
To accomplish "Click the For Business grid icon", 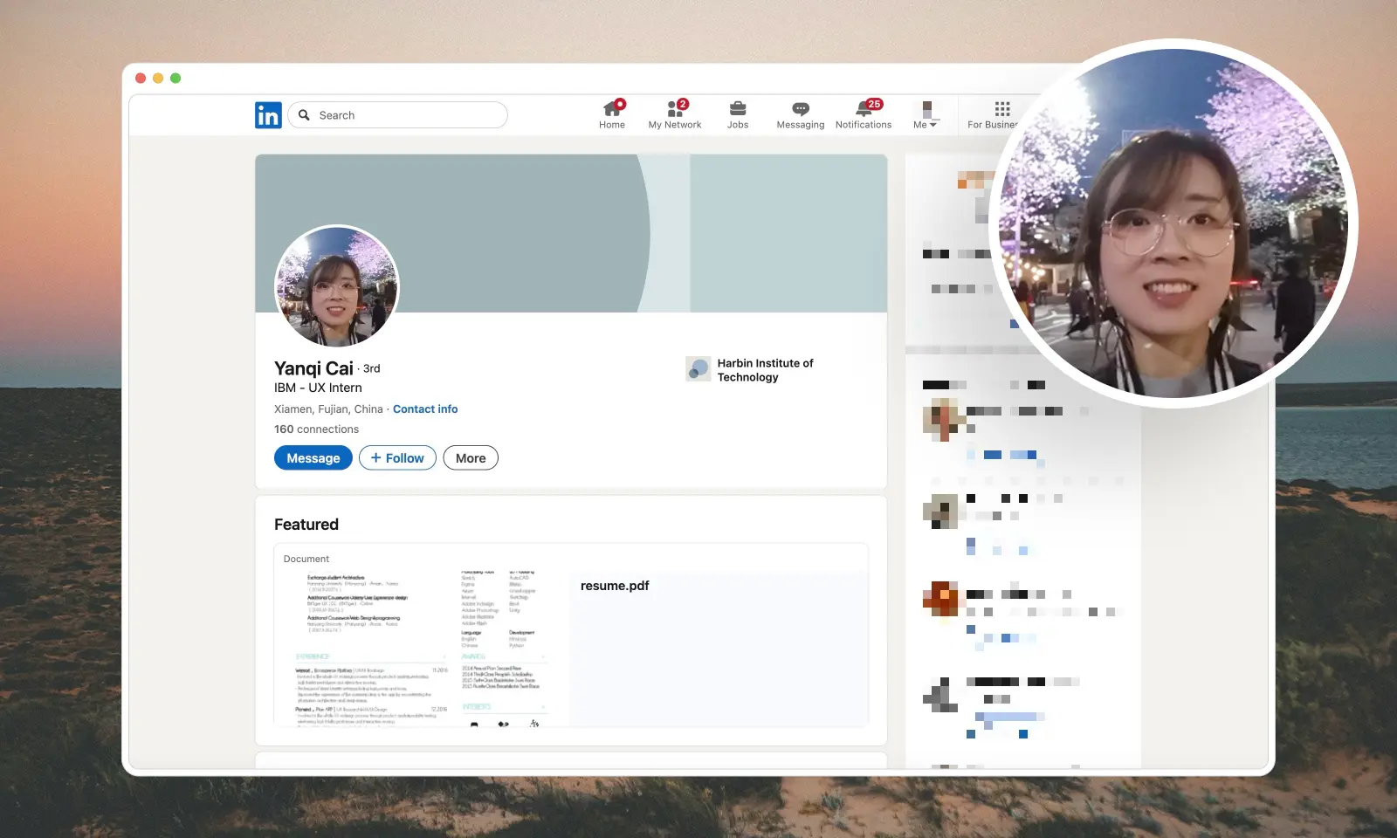I will point(1001,109).
